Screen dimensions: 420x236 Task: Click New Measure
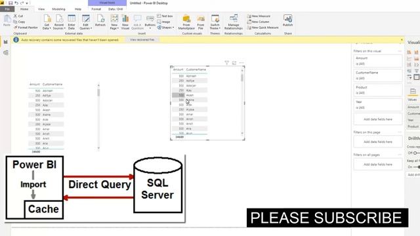point(259,16)
